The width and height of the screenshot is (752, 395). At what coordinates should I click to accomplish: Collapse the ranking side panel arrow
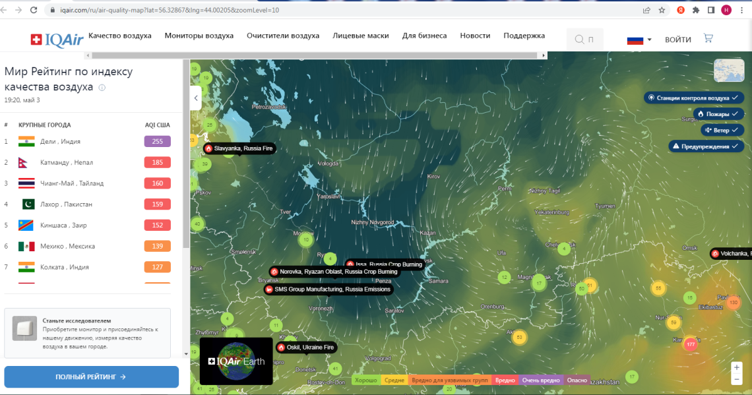click(x=196, y=98)
